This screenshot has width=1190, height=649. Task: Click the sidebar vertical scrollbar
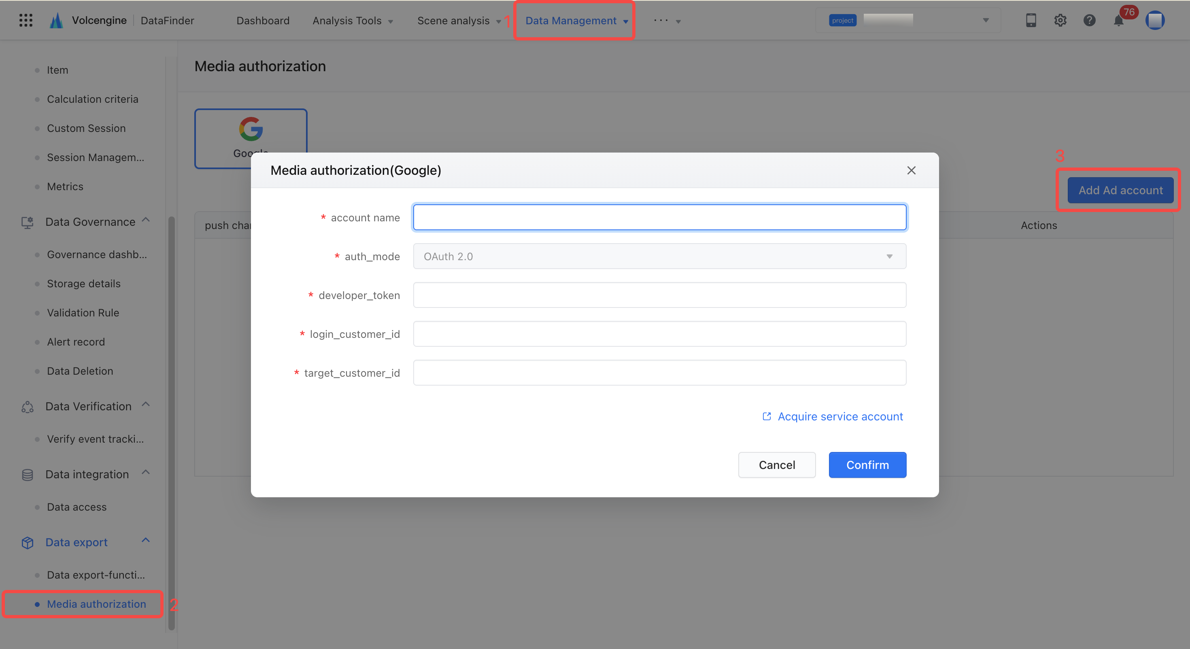[x=171, y=423]
